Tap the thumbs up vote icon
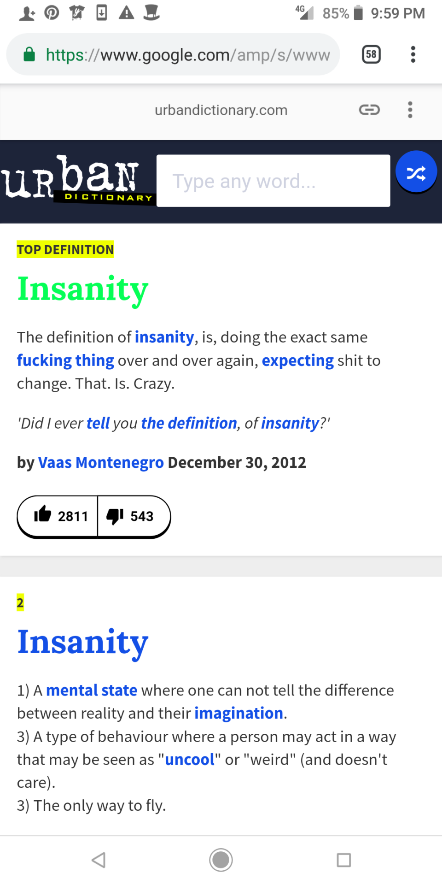This screenshot has width=442, height=885. click(x=43, y=514)
